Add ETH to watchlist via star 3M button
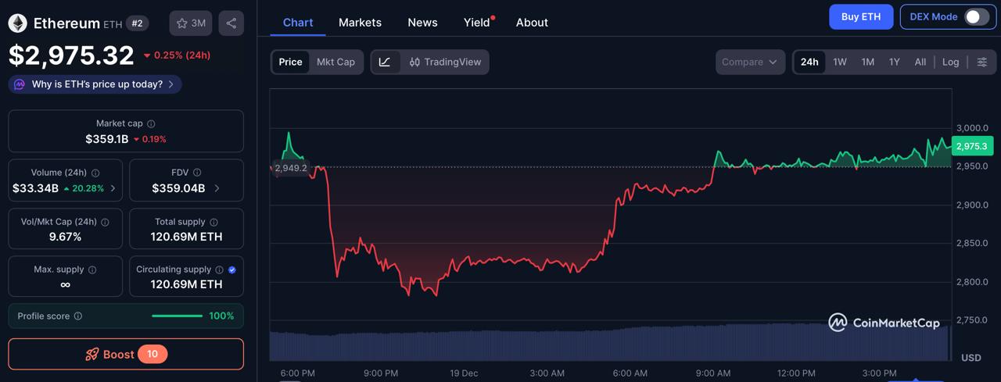The image size is (1001, 382). 191,23
